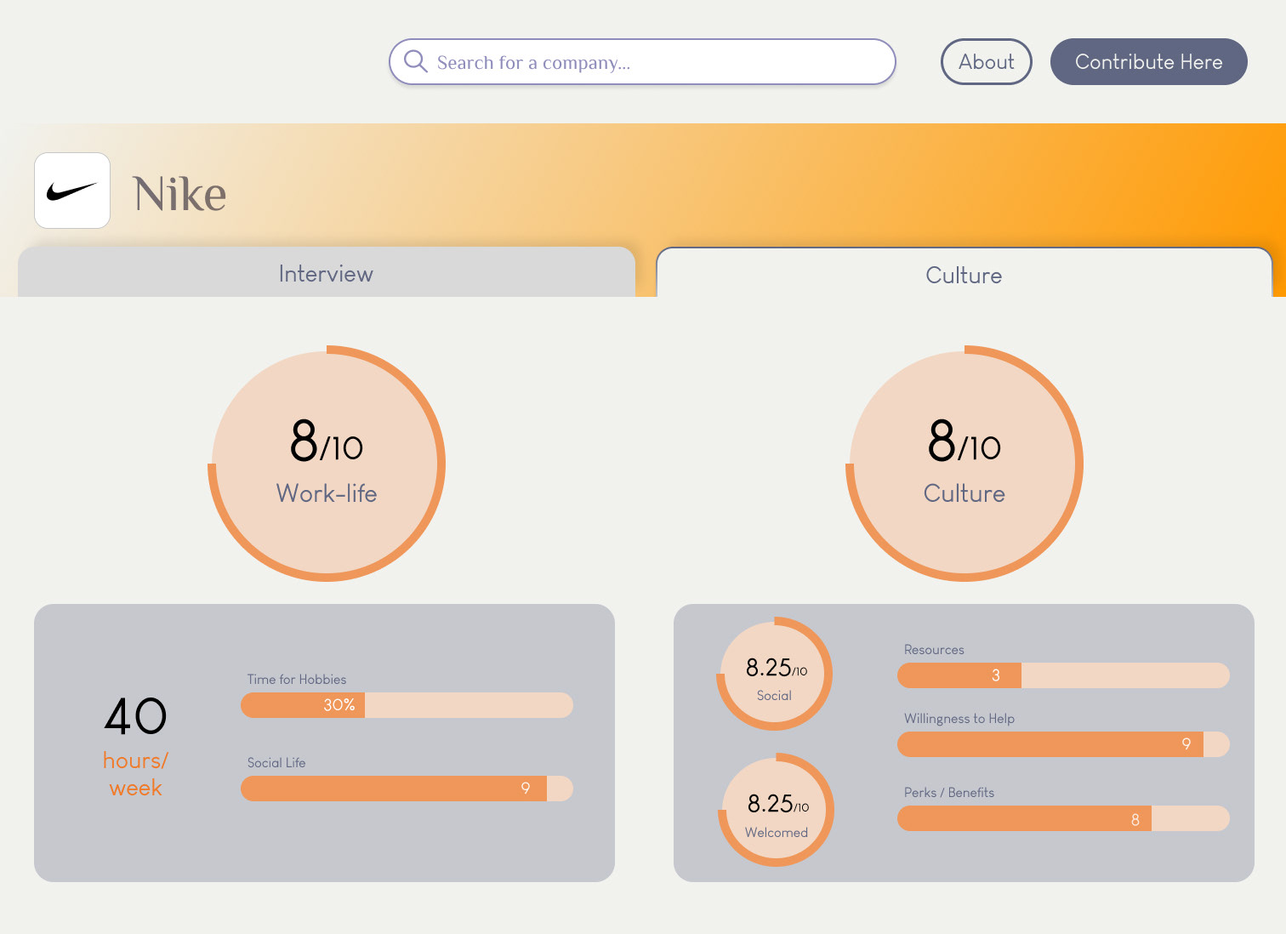Click the Nike company name heading
Image resolution: width=1286 pixels, height=934 pixels.
(179, 194)
